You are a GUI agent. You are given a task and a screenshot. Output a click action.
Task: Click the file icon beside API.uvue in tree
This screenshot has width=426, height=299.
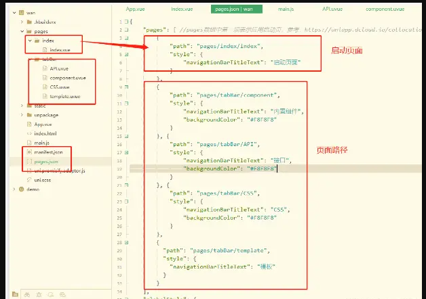pyautogui.click(x=45, y=68)
